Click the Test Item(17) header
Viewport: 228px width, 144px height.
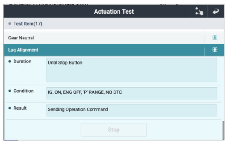pyautogui.click(x=114, y=23)
